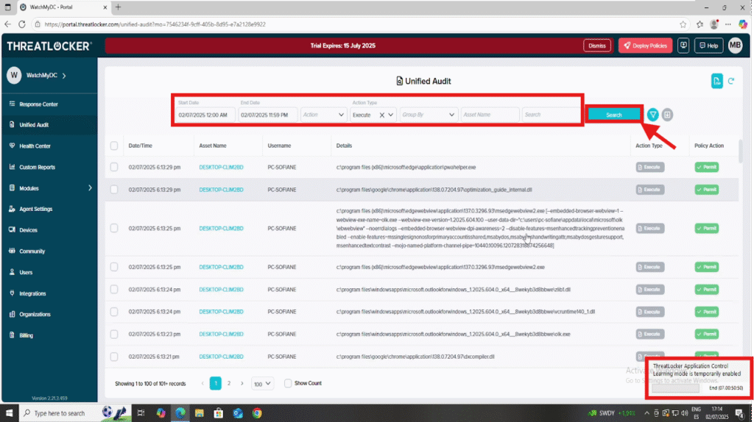Screen dimensions: 754x422
Task: Open Agent Settings page
Action: [x=35, y=210]
